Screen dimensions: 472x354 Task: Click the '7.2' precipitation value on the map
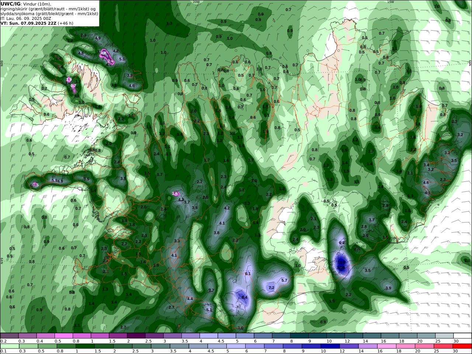click(271, 288)
